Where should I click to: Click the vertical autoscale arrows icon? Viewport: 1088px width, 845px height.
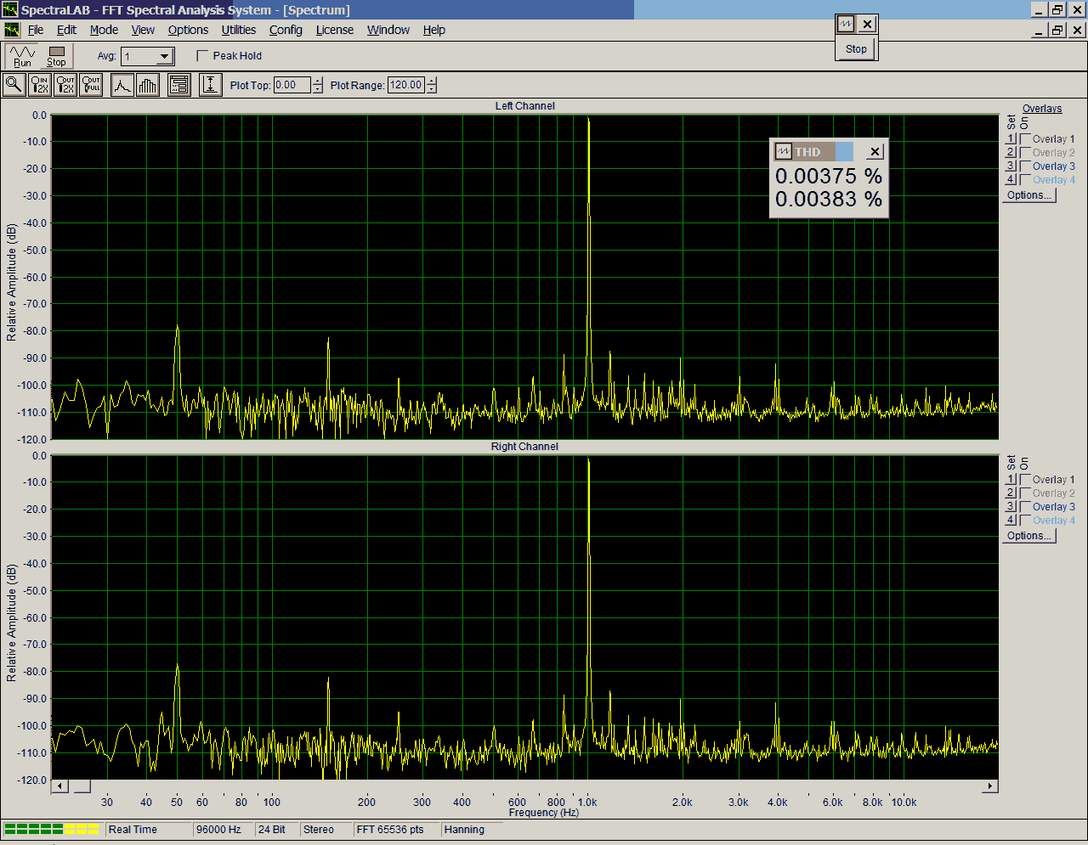[x=210, y=84]
